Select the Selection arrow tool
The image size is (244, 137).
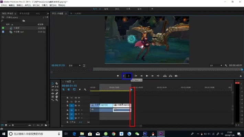(x=53, y=83)
